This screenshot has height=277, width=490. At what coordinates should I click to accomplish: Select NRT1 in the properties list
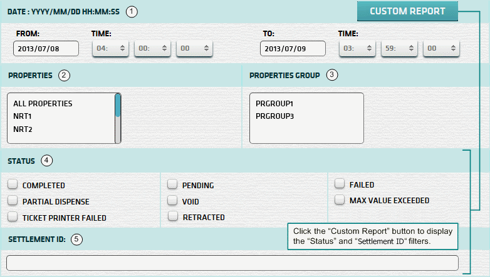pyautogui.click(x=23, y=116)
